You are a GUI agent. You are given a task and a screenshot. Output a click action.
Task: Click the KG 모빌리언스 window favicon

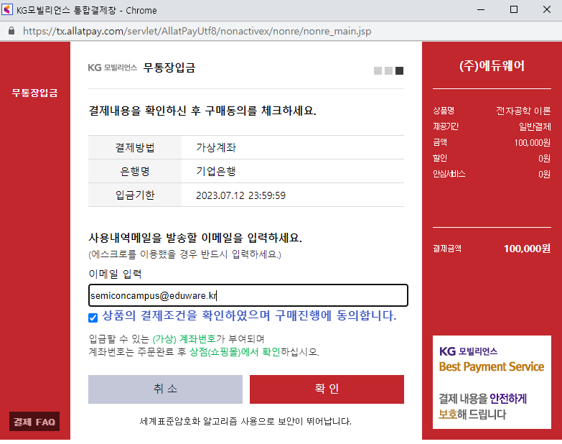point(7,9)
